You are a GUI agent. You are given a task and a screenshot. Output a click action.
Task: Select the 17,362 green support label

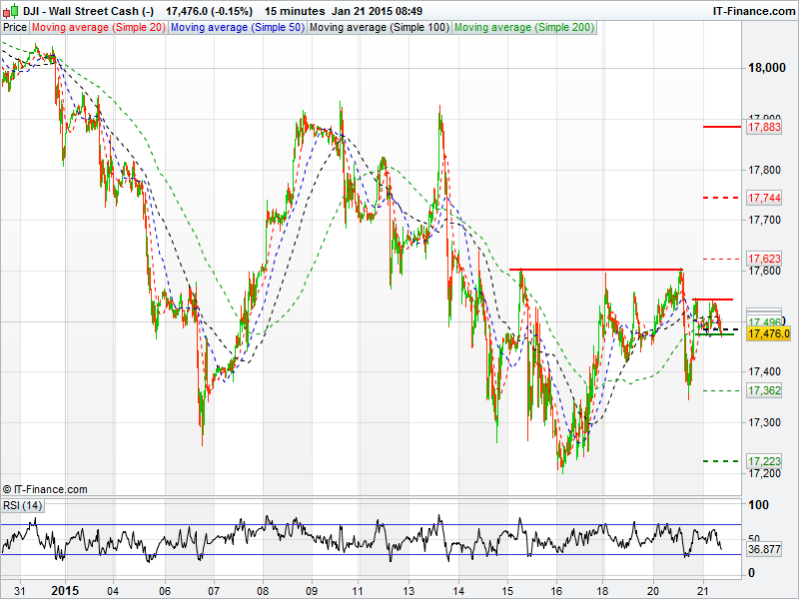click(763, 390)
